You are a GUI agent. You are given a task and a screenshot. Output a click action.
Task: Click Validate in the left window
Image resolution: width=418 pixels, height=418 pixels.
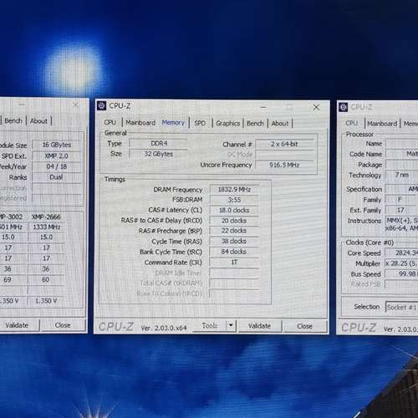(x=18, y=325)
